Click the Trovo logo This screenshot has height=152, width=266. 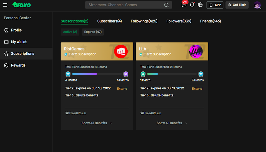(22, 5)
